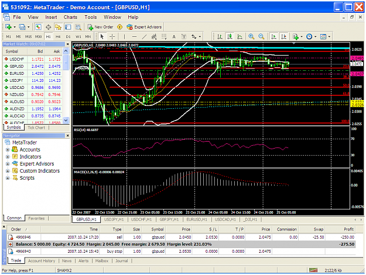Open the Tools menu
The image size is (366, 275).
(91, 17)
